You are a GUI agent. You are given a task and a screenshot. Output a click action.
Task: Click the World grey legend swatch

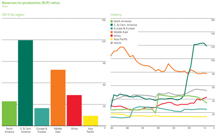click(111, 43)
